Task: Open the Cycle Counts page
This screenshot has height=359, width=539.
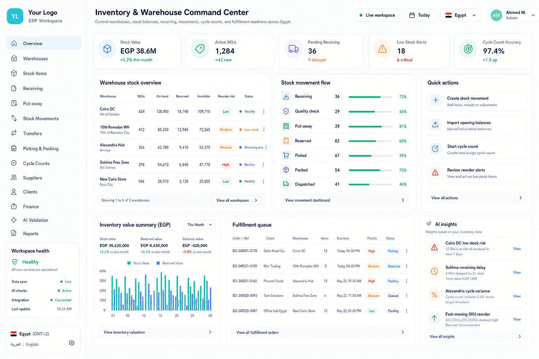Action: coord(44,163)
